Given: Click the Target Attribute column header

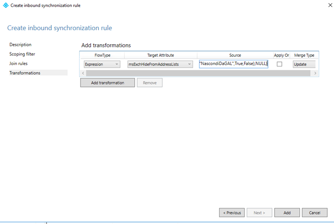Looking at the screenshot, I should [x=161, y=55].
